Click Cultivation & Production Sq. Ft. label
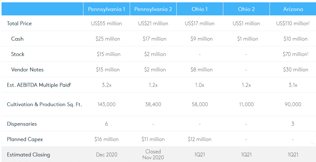316x162 pixels. coord(44,104)
